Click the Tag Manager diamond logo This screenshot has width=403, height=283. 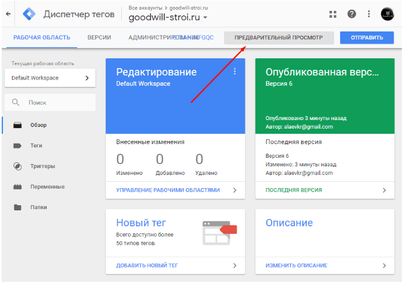pos(29,14)
